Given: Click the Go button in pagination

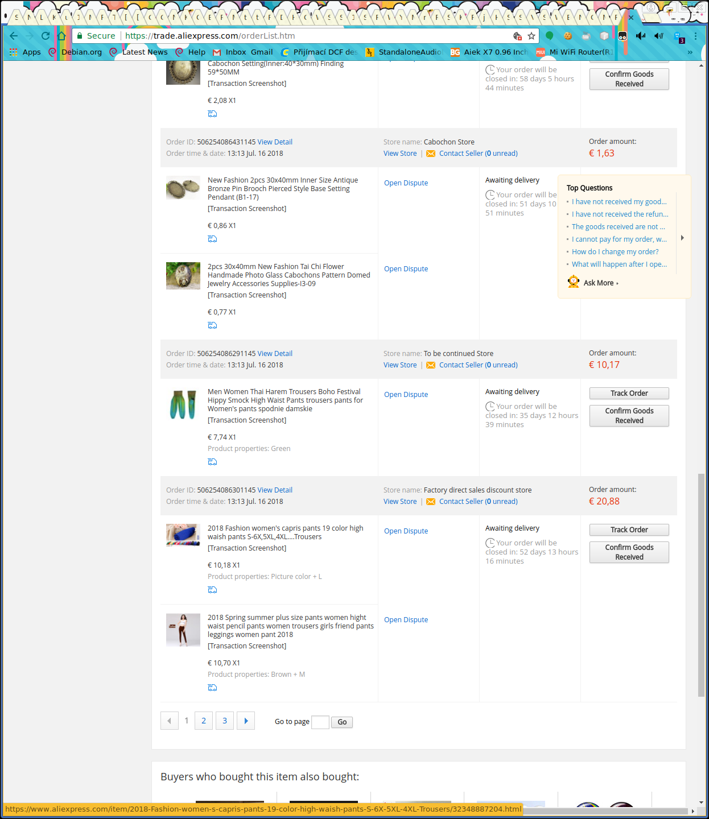Looking at the screenshot, I should click(x=342, y=722).
